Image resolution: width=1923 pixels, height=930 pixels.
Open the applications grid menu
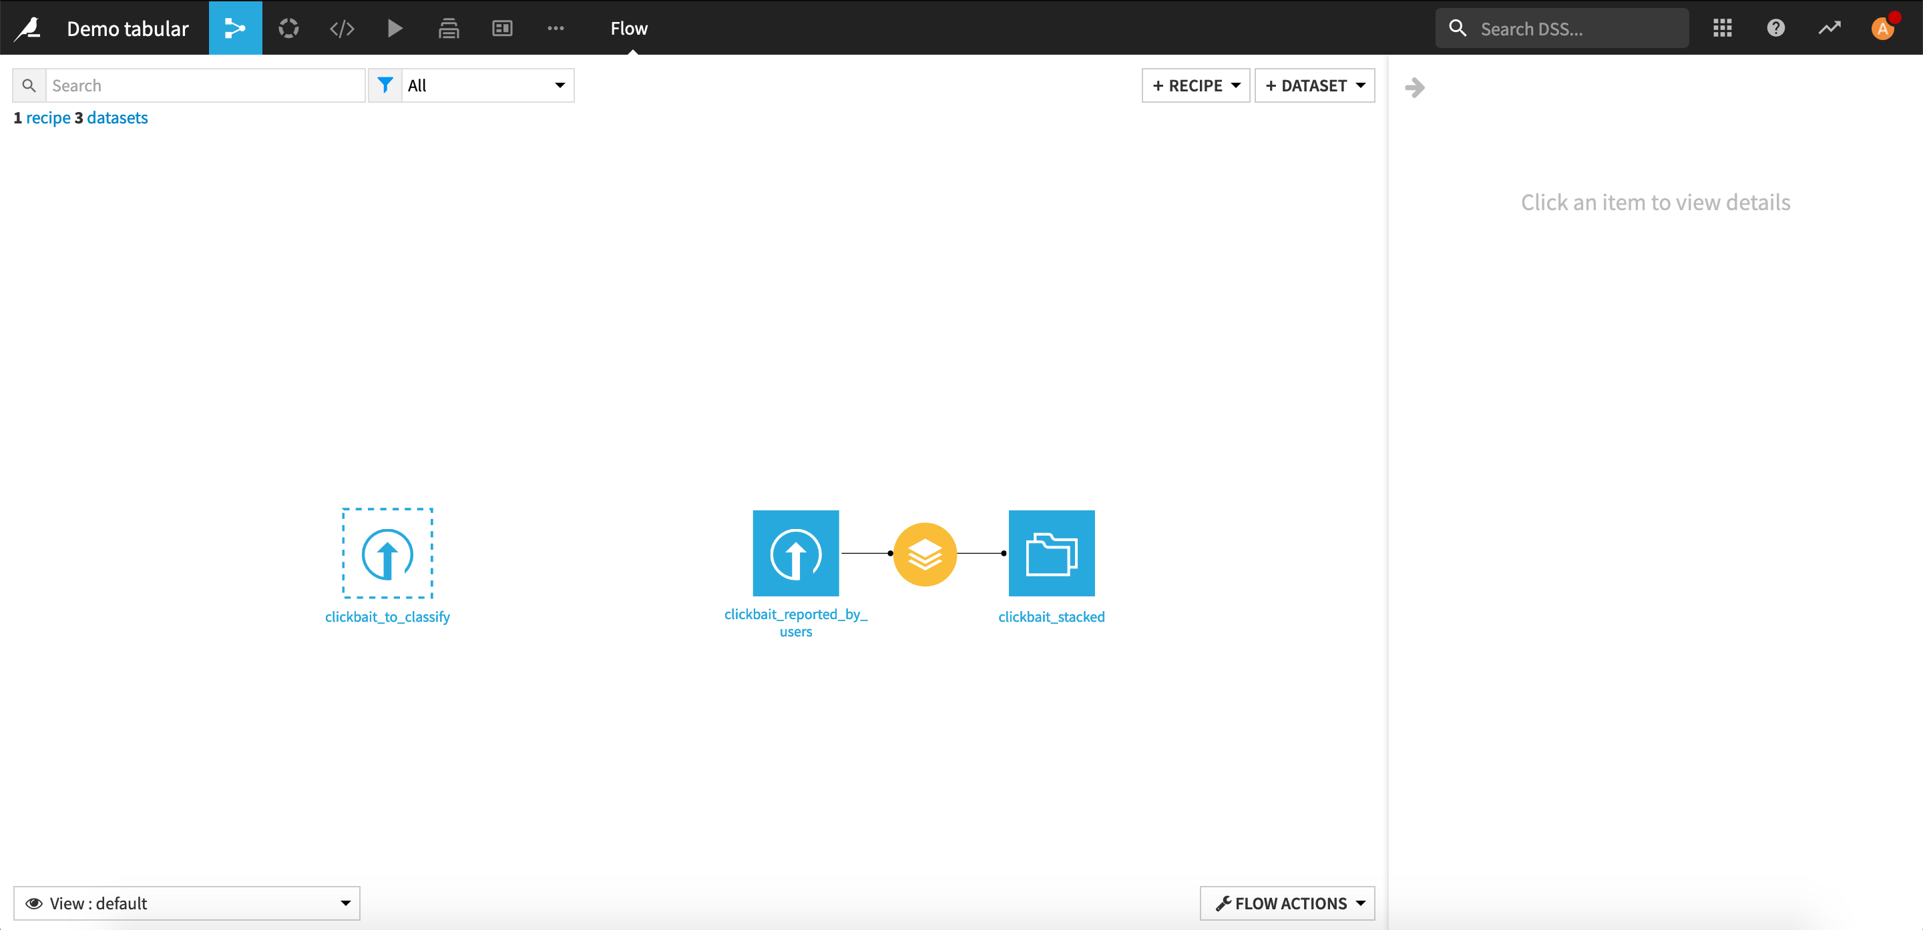point(1722,28)
